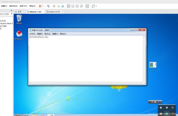
Task: Click the blue help icon on language bar
Action: point(158,102)
